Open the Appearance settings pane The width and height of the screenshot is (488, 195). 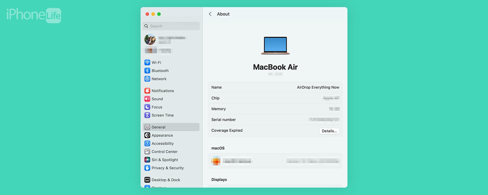click(162, 136)
